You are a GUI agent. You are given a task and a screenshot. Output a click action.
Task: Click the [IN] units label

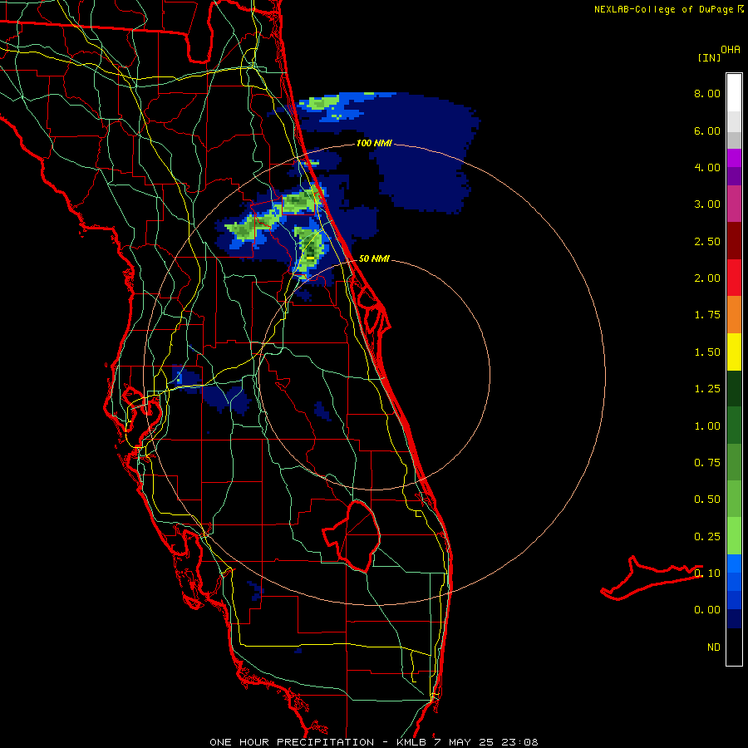pyautogui.click(x=710, y=57)
